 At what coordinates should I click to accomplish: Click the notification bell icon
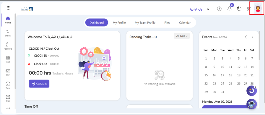tap(229, 9)
